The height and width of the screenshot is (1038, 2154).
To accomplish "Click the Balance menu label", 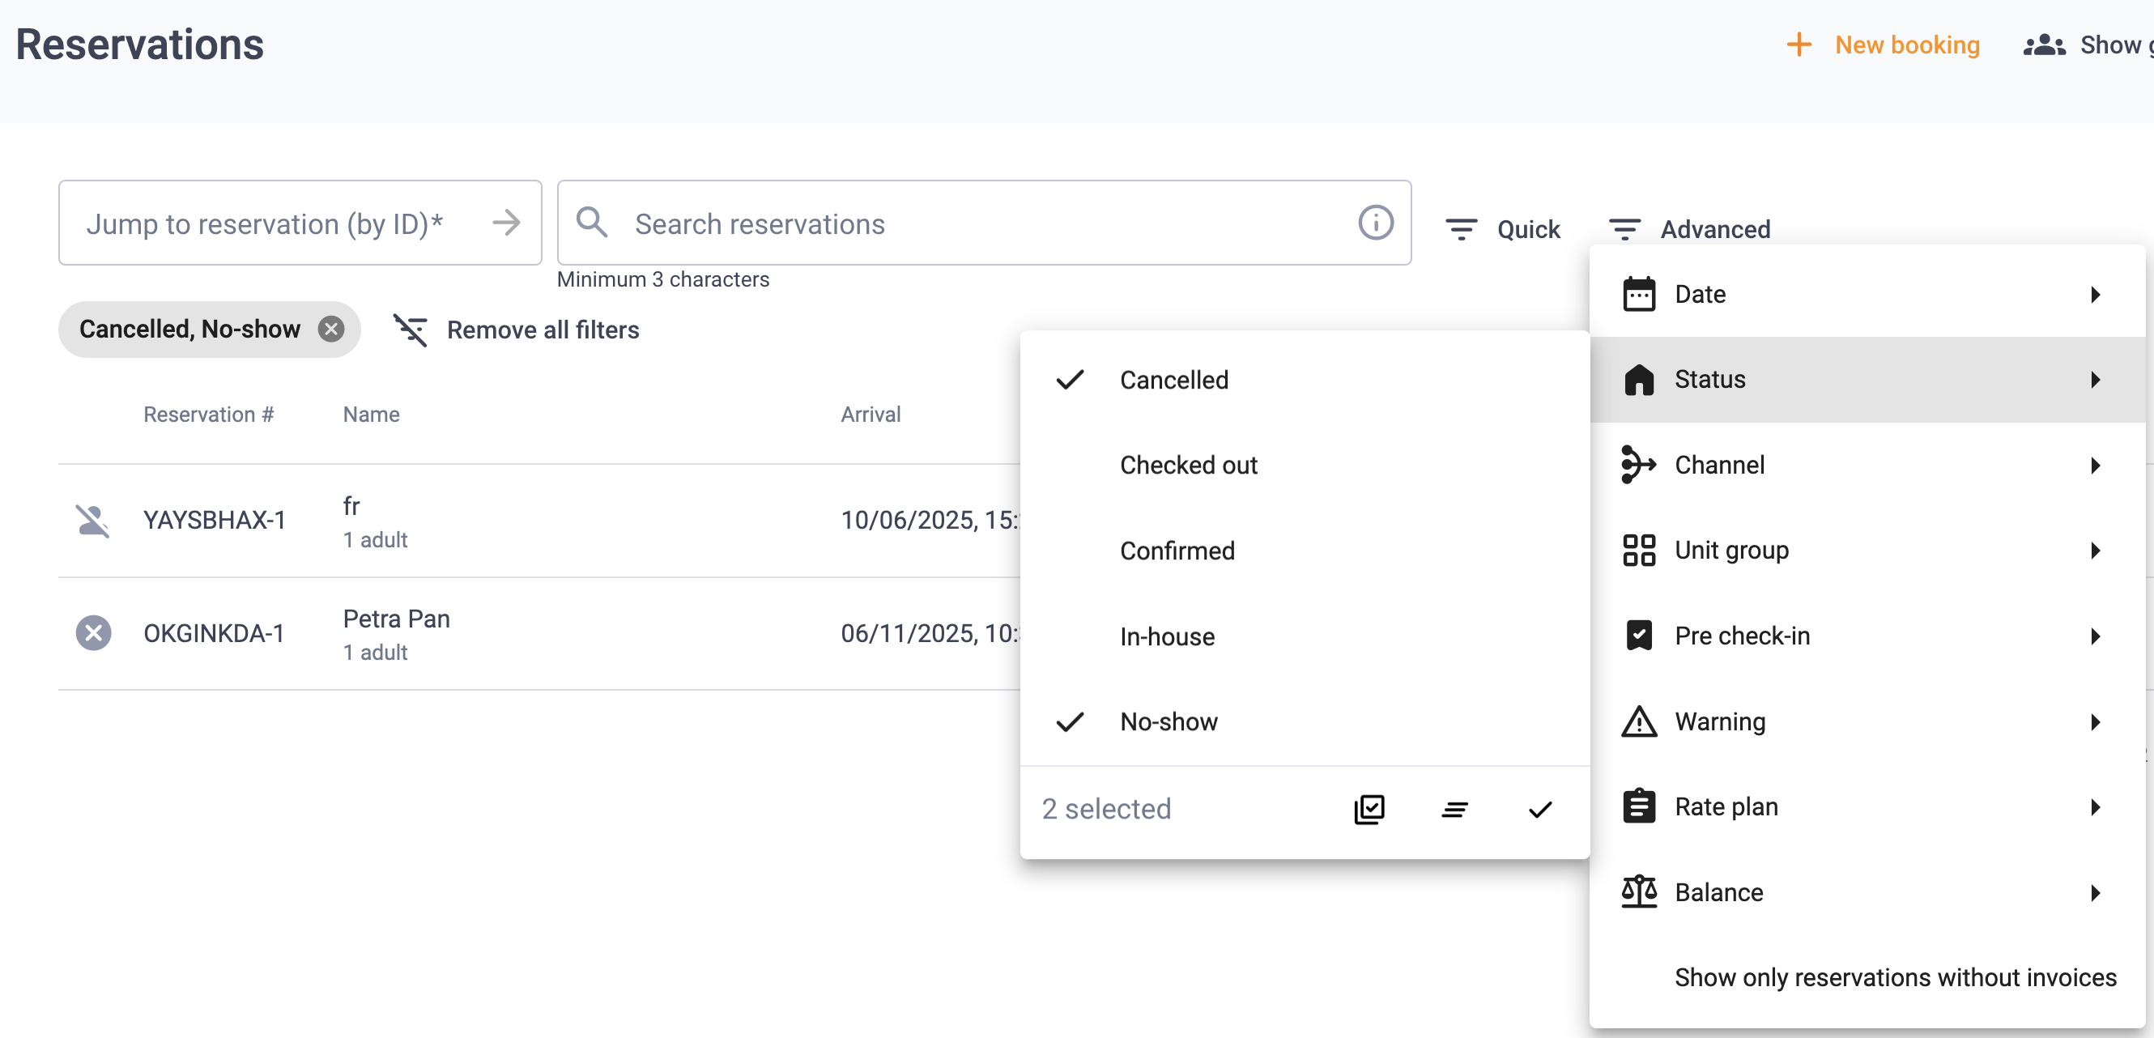I will tap(1718, 891).
